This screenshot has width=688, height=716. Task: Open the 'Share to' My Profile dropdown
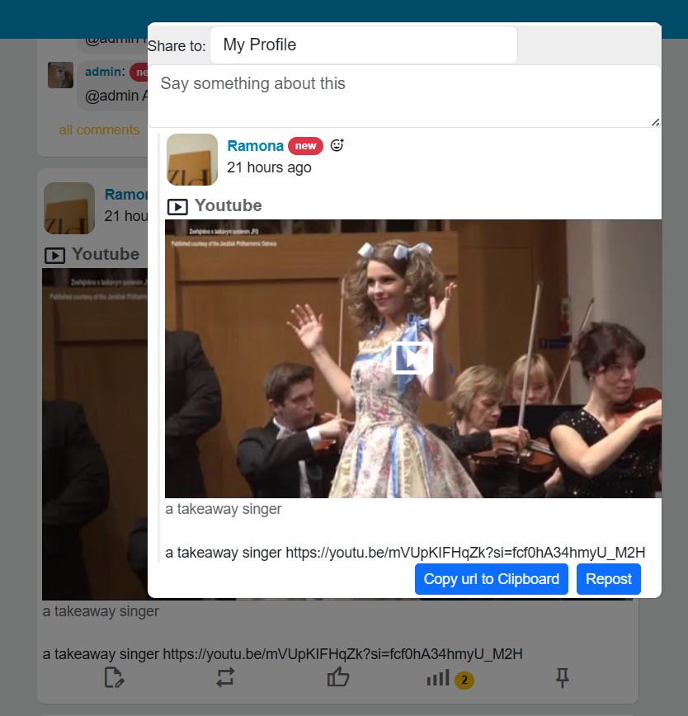(x=363, y=45)
